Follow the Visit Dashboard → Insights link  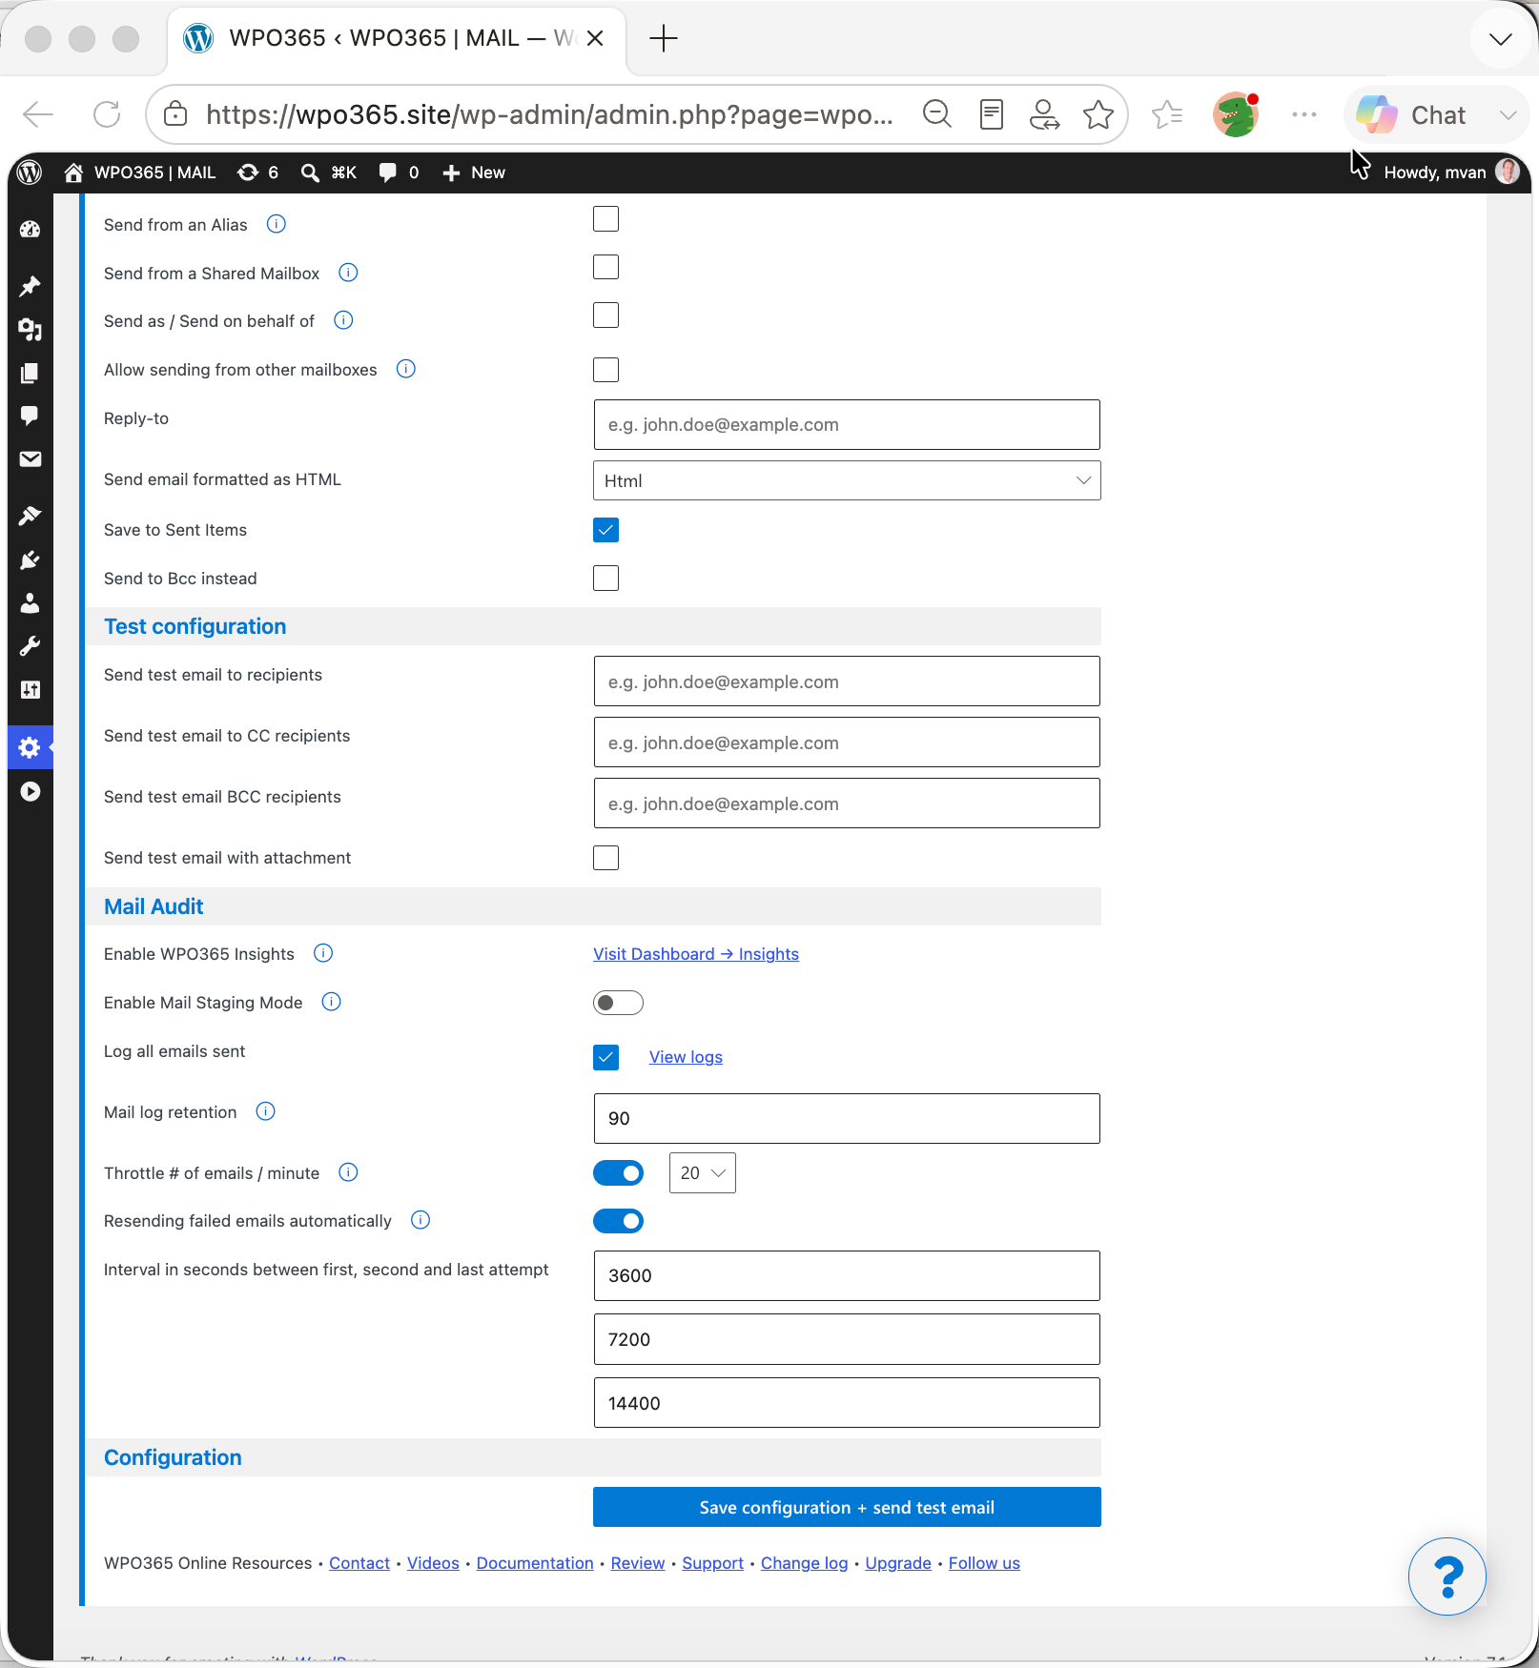[696, 954]
